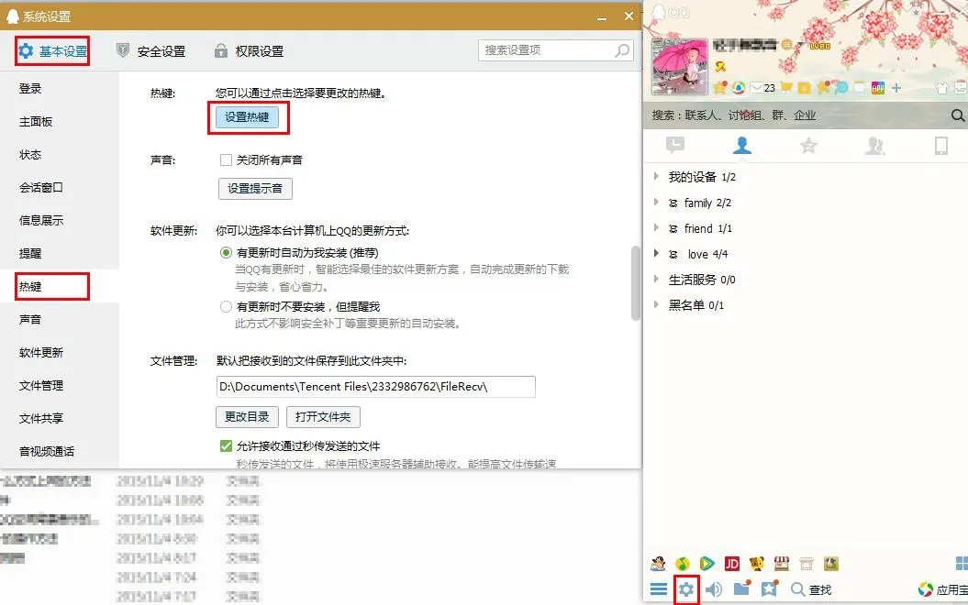The image size is (968, 605).
Task: Open the sound settings speaker icon
Action: point(714,589)
